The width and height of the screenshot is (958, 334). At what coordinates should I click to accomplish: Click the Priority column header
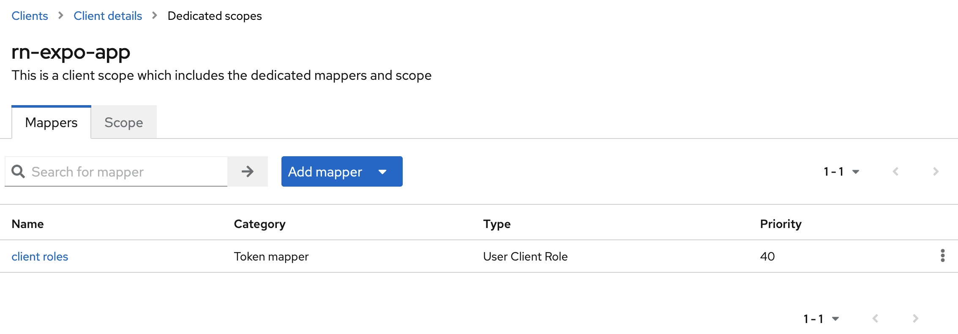pyautogui.click(x=781, y=224)
